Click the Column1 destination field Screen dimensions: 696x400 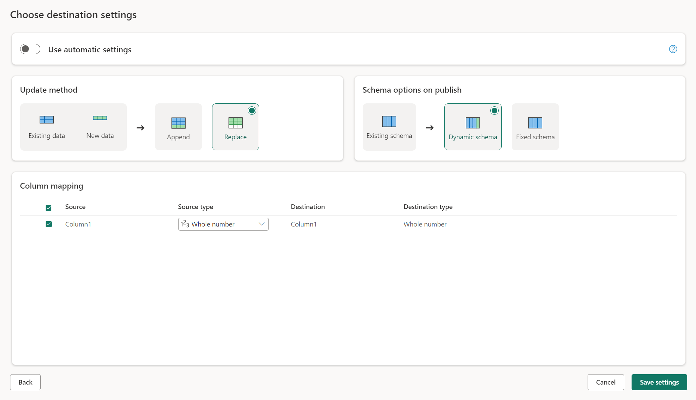point(303,223)
